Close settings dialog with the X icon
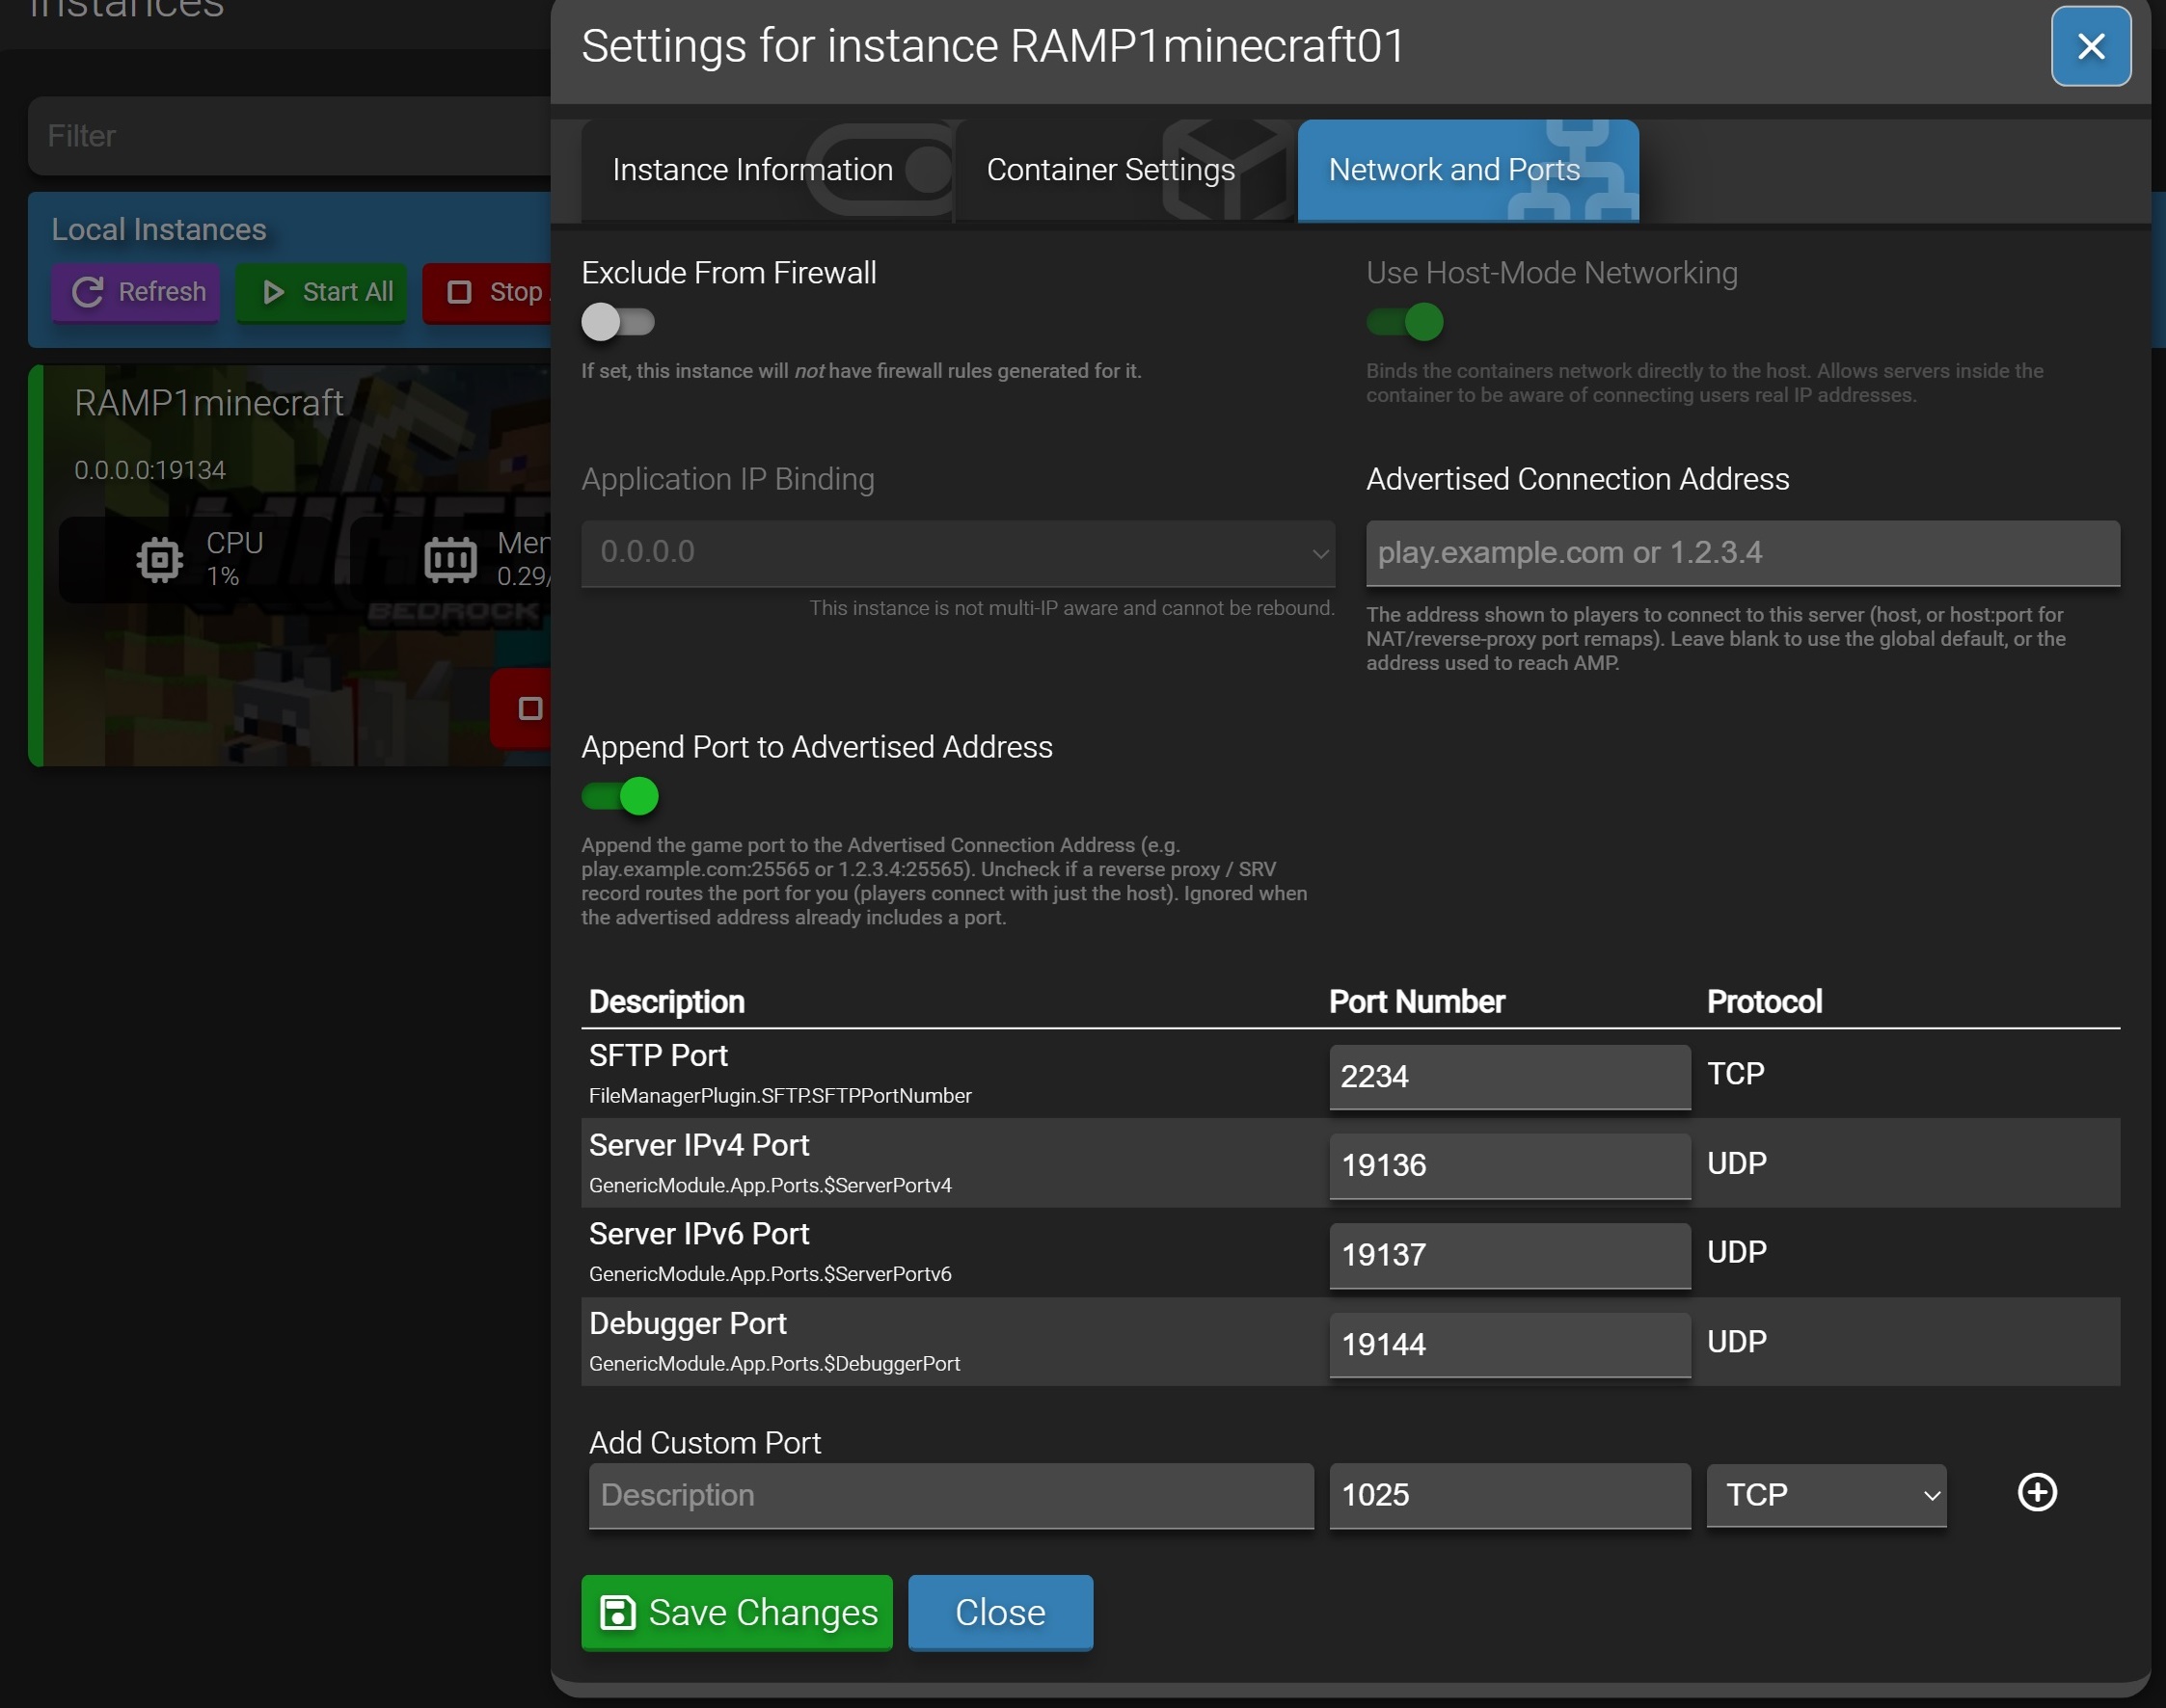Image resolution: width=2166 pixels, height=1708 pixels. pos(2090,46)
